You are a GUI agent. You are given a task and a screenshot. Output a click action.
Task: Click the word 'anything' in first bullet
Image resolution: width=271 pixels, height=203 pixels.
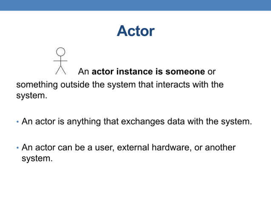[x=84, y=122]
